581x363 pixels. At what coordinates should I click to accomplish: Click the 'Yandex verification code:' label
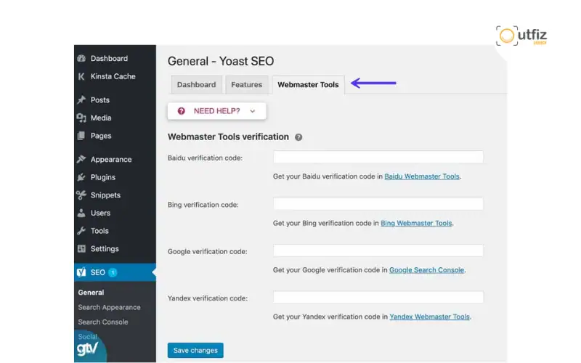pyautogui.click(x=208, y=298)
